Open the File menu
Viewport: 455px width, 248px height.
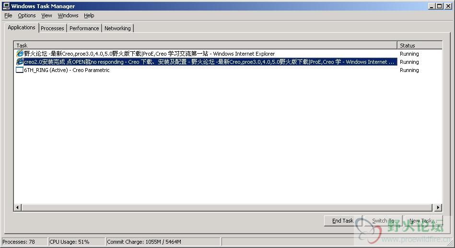[8, 15]
